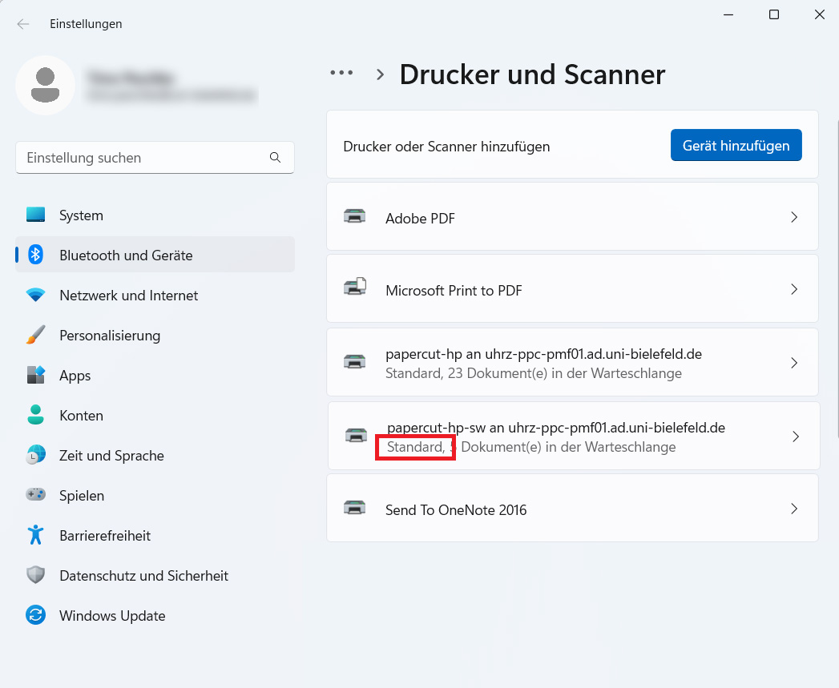
Task: Click the System monitor icon
Action: [36, 215]
